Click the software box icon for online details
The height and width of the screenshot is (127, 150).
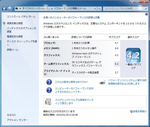(48, 102)
